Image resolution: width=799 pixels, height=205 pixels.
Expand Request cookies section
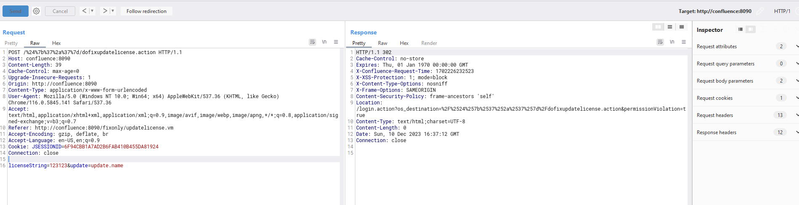pyautogui.click(x=746, y=98)
